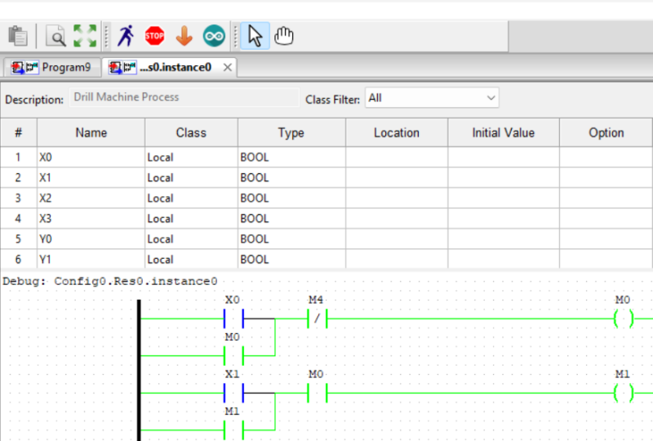This screenshot has height=441, width=653.
Task: Click the parallel M0 contact under X0
Action: point(233,355)
